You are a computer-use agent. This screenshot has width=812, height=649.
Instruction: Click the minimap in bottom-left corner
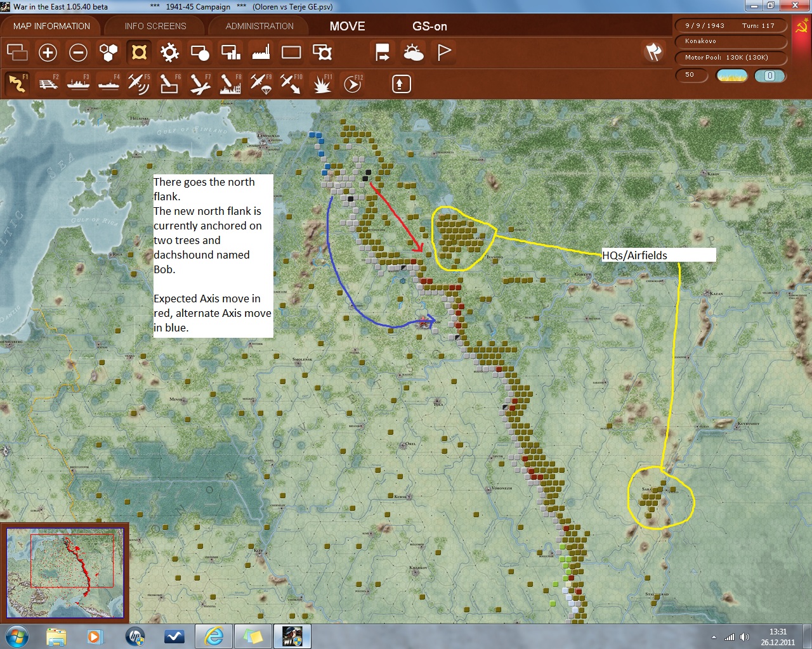[x=65, y=573]
